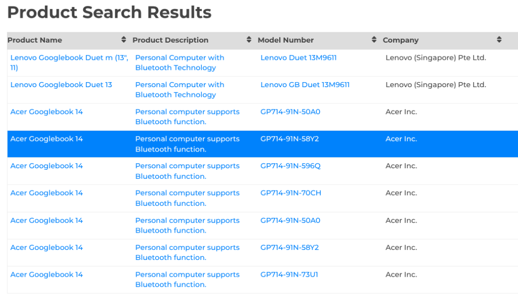Open model number GP714-91N-73U1
Image resolution: width=518 pixels, height=298 pixels.
pyautogui.click(x=289, y=275)
